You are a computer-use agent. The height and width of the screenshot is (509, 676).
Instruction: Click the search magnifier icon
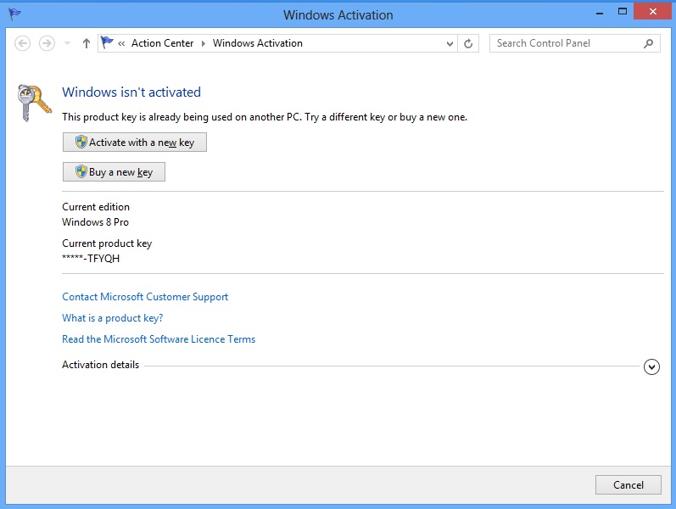tap(648, 43)
